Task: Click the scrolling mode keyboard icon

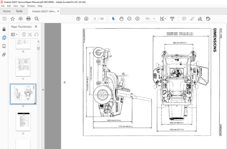Action: coord(172,19)
